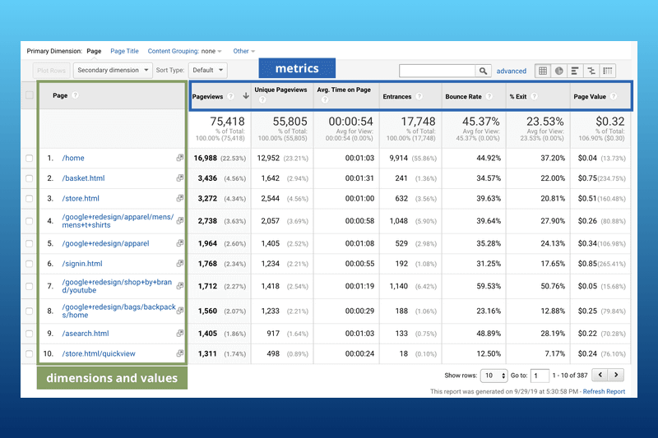Open /basket.html page in new window icon
Image resolution: width=658 pixels, height=438 pixels.
[x=179, y=178]
